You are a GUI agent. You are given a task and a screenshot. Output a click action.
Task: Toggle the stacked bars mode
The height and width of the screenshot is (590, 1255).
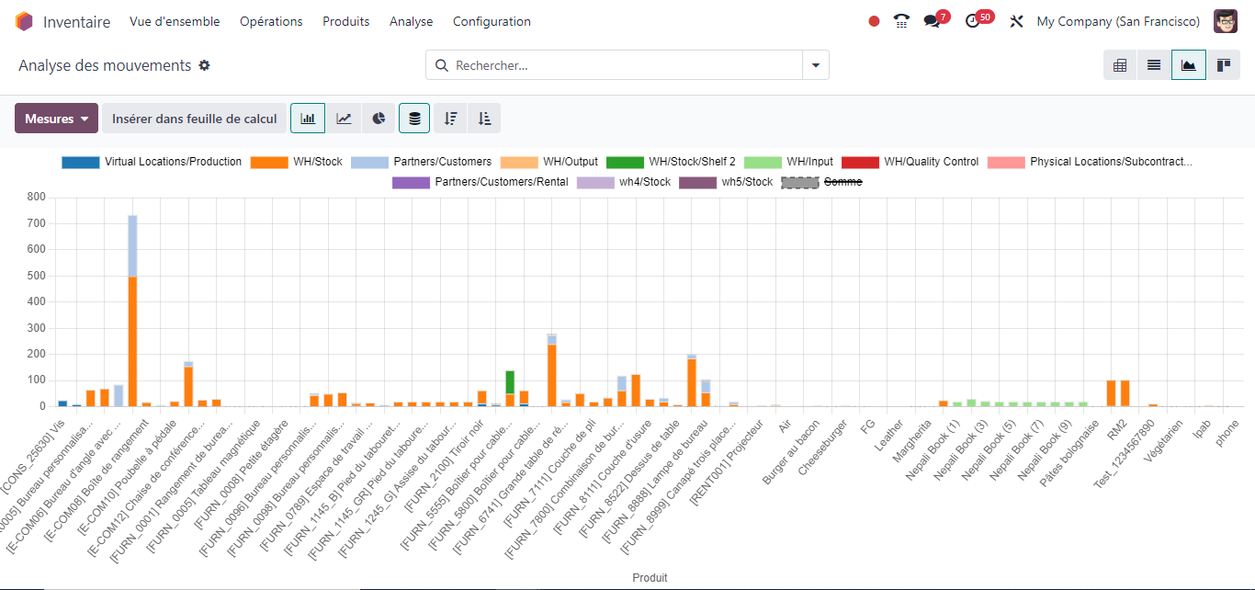[x=414, y=119]
